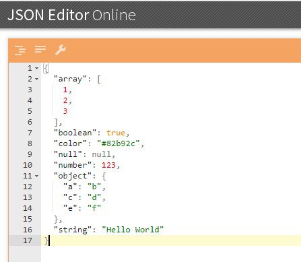Screen dimensions: 301x262
Task: Click the "d" value on line 13
Action: tap(94, 197)
